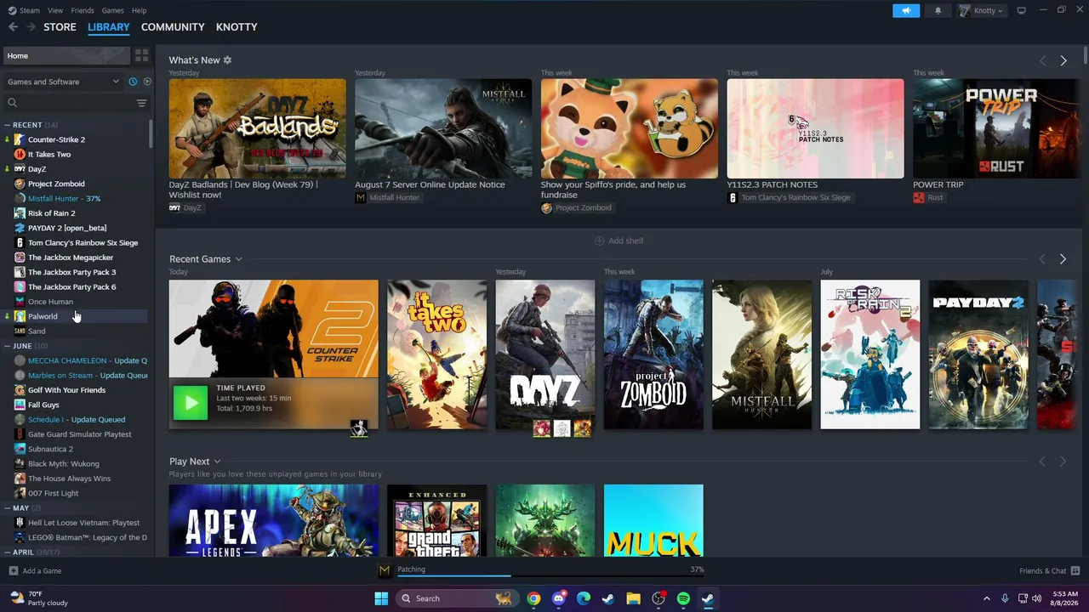The image size is (1089, 612).
Task: Launch Google Chrome from the taskbar
Action: (x=533, y=598)
